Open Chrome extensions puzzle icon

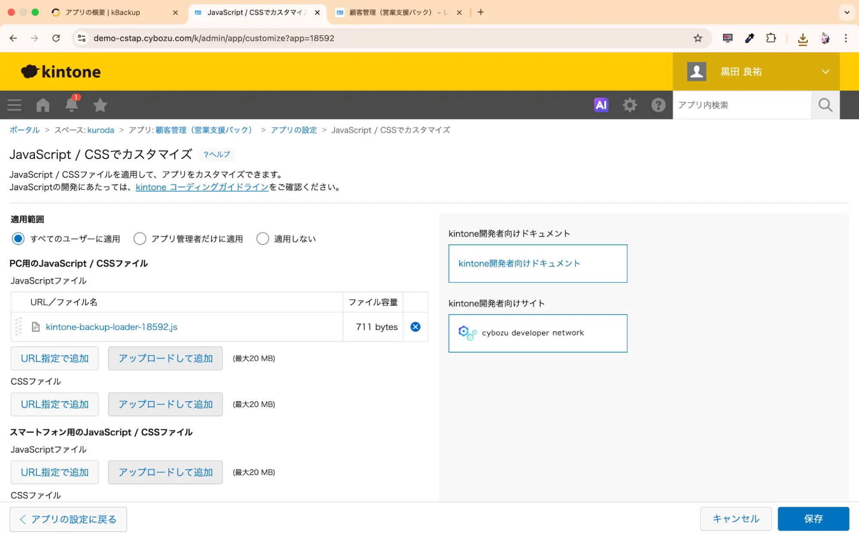click(x=771, y=38)
